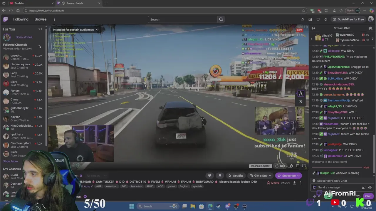Open the user profile avatar menu
This screenshot has height=211, width=376.
[x=371, y=19]
